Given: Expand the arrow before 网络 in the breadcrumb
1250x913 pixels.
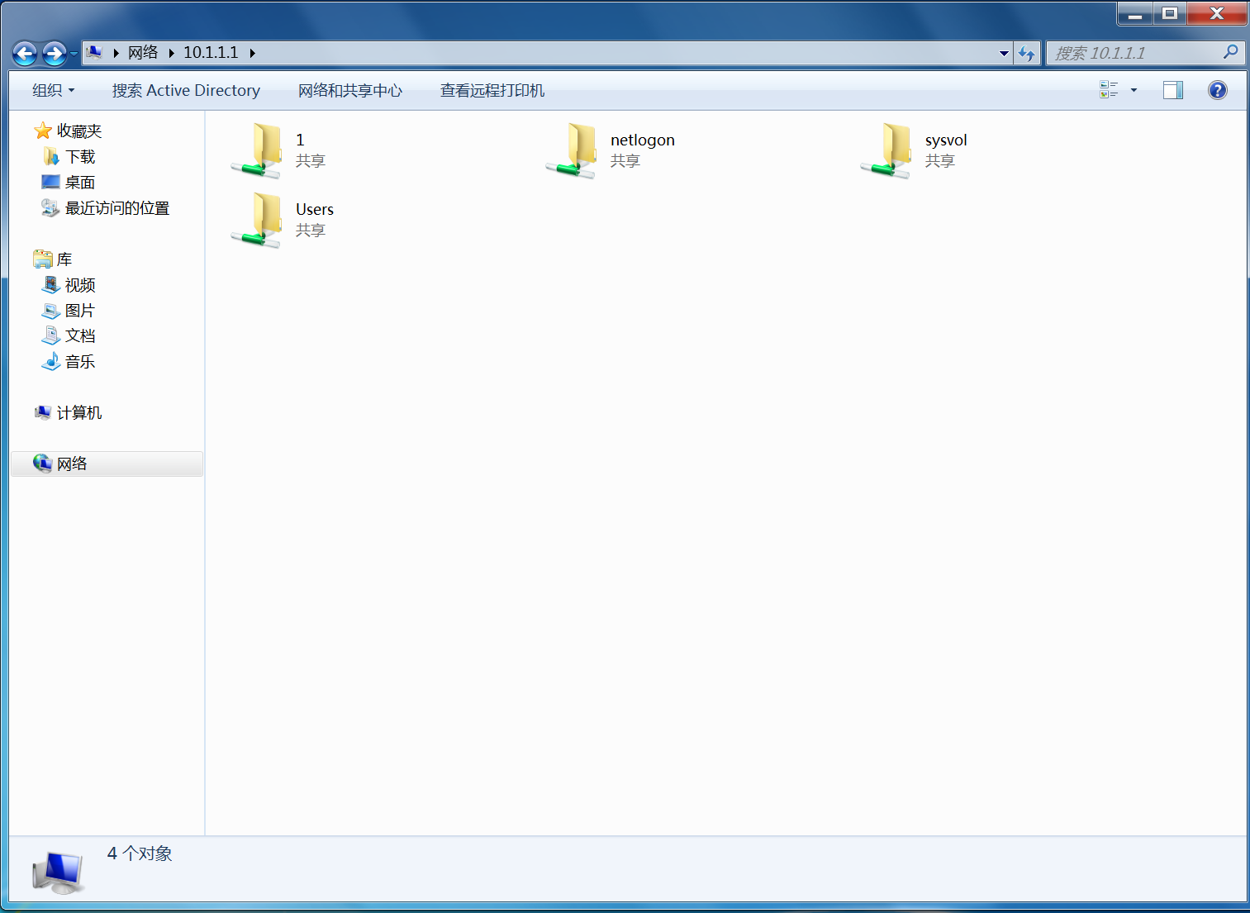Looking at the screenshot, I should 116,53.
